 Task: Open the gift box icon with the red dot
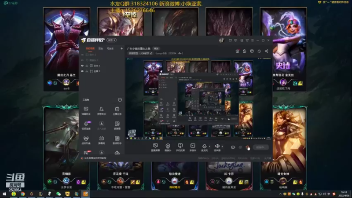tap(237, 51)
